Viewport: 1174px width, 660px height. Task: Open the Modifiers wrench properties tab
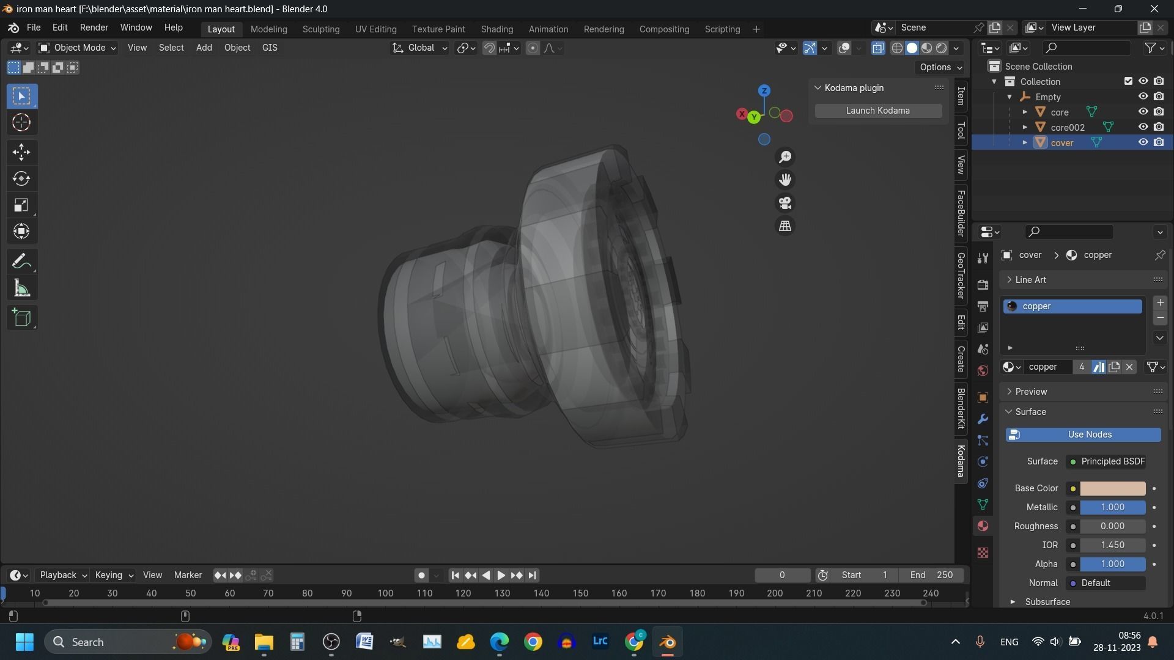tap(983, 419)
